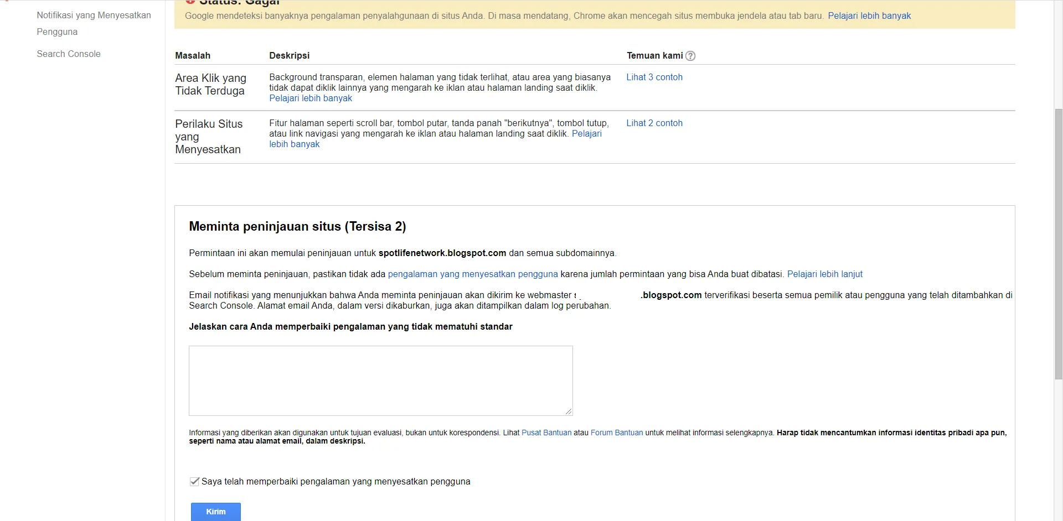
Task: Toggle the 'Saya telah memperbaiki' checkbox
Action: pos(194,482)
